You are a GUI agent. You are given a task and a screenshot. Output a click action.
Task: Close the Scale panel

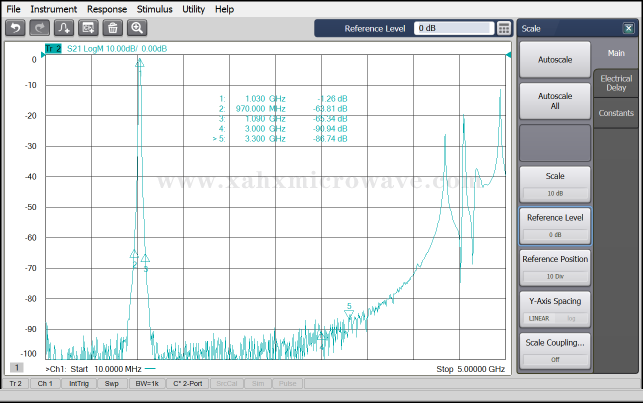tap(628, 28)
